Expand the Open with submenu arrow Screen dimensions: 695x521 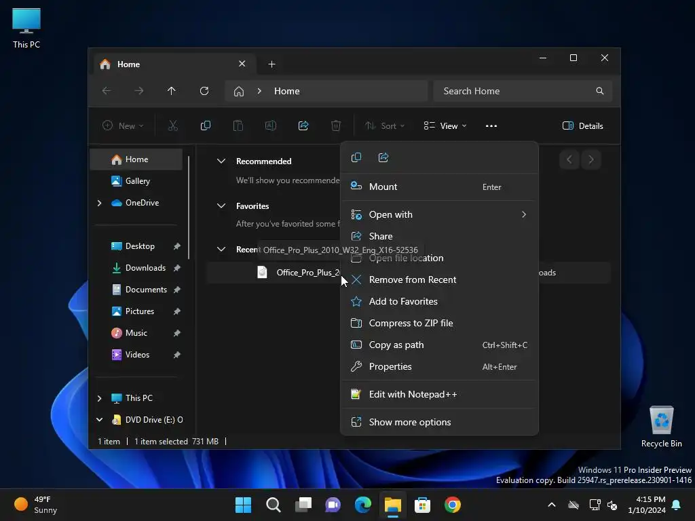[524, 214]
